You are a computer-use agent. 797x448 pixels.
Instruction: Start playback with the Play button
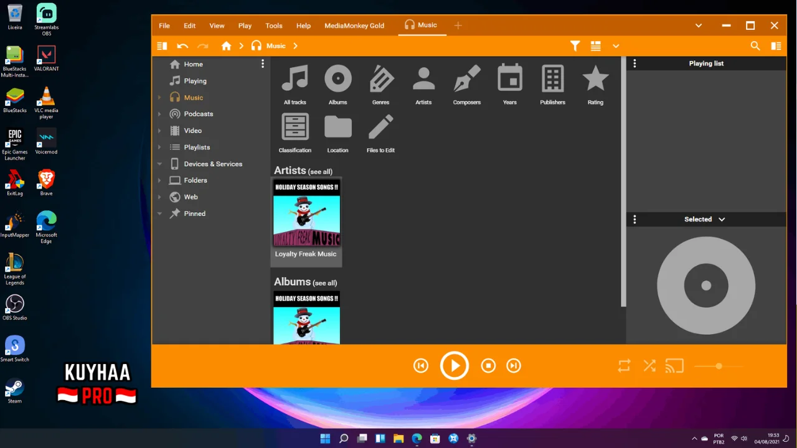[x=455, y=366]
